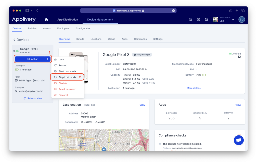Switch to the Assets tab
The image size is (257, 163).
click(x=47, y=29)
